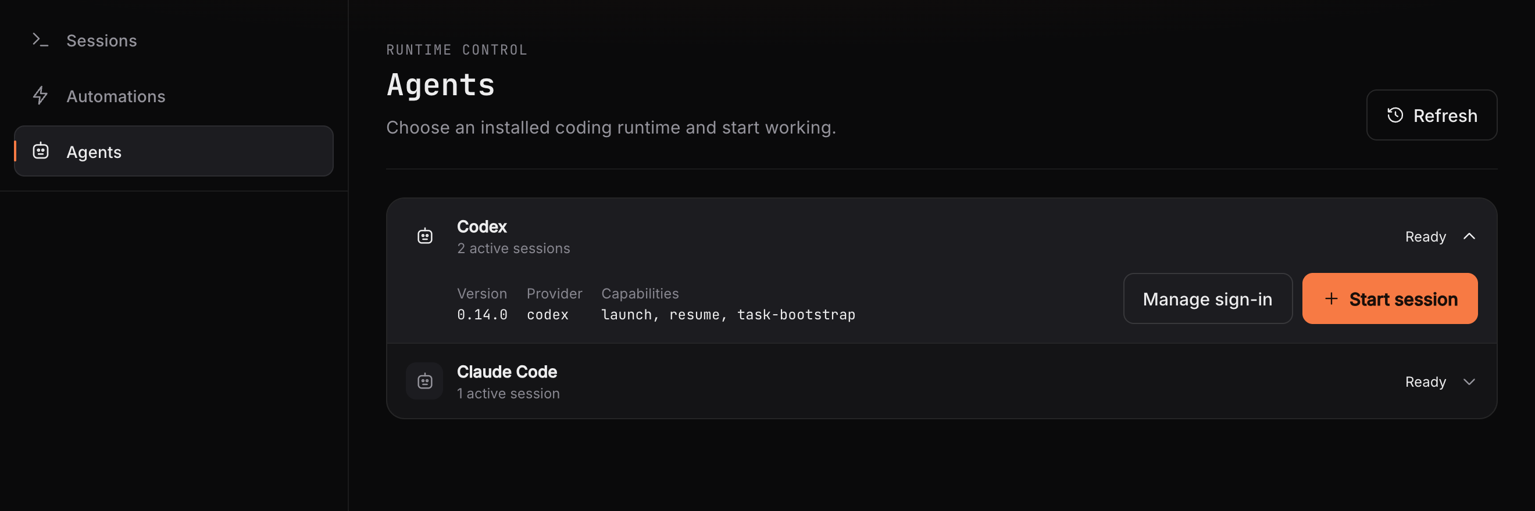Image resolution: width=1535 pixels, height=511 pixels.
Task: Expand the Claude Code card chevron
Action: pyautogui.click(x=1469, y=382)
